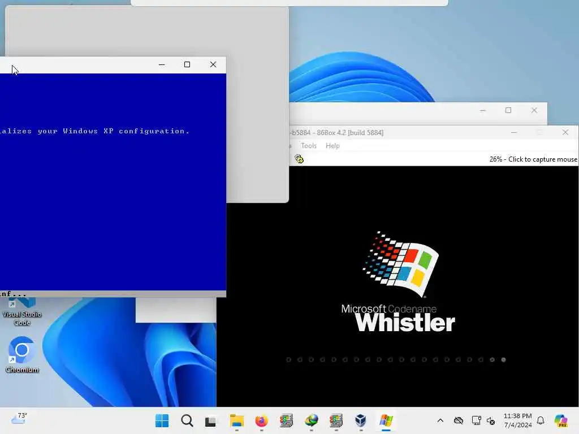Close the 86Box 4.2 build 5884 window
The image size is (579, 434).
[565, 132]
